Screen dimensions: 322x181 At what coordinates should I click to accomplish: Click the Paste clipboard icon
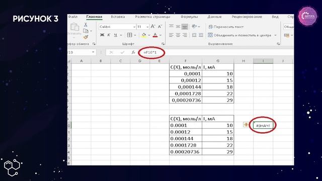74,27
